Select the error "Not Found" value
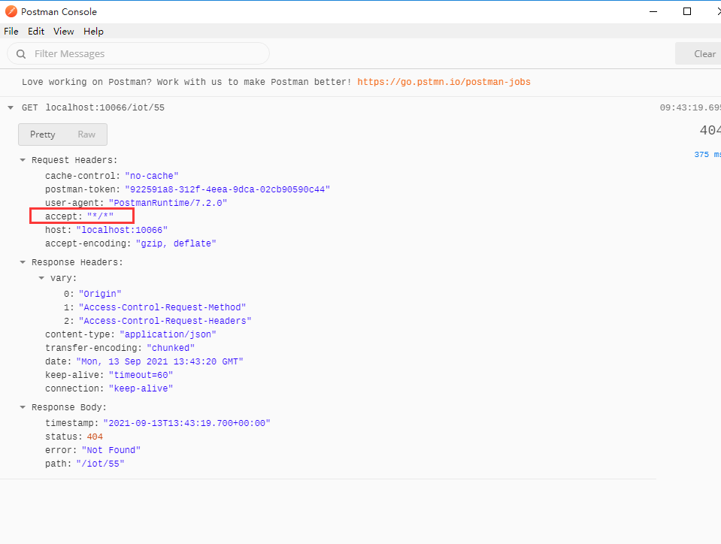The height and width of the screenshot is (544, 721). coord(111,450)
